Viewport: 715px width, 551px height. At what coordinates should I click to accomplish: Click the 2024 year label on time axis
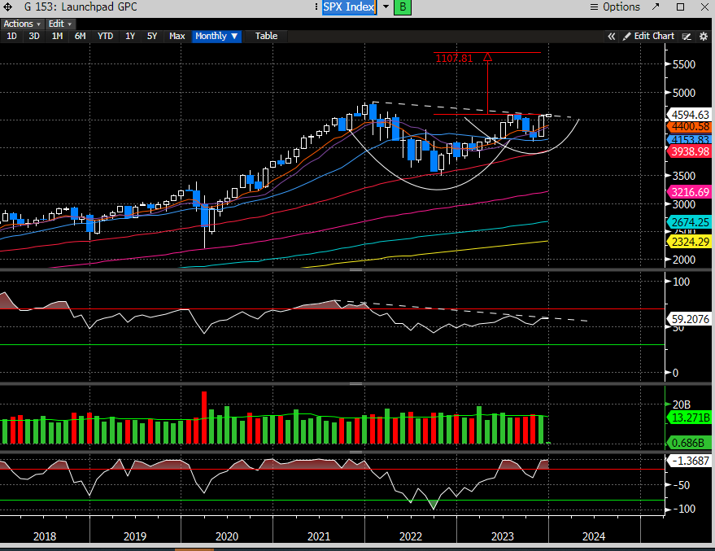click(594, 536)
